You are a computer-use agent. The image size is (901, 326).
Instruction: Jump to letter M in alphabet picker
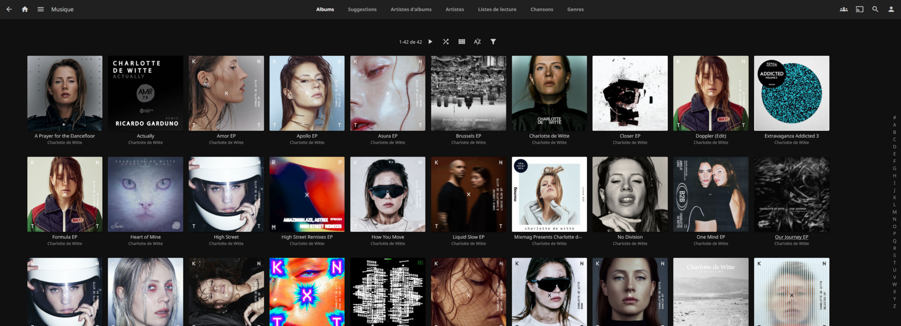pyautogui.click(x=894, y=212)
